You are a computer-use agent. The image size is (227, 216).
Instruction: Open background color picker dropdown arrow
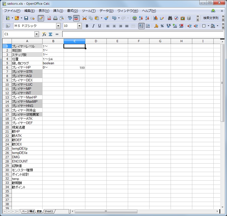(x=217, y=26)
